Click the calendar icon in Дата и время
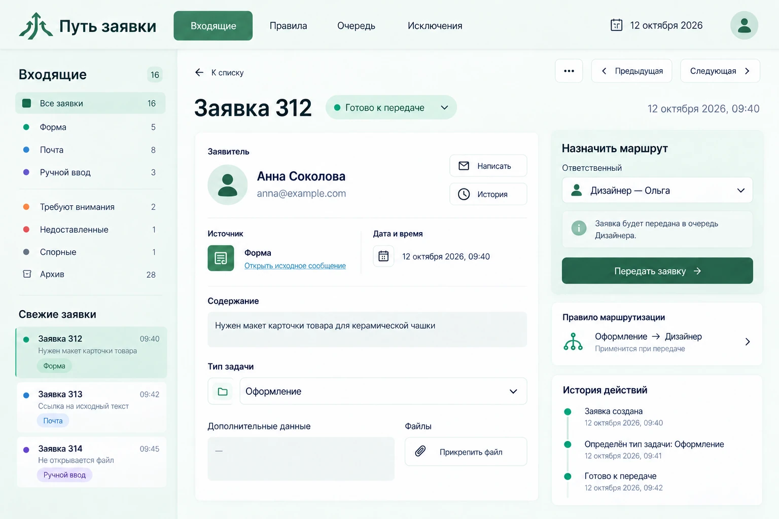This screenshot has width=779, height=519. click(x=383, y=256)
